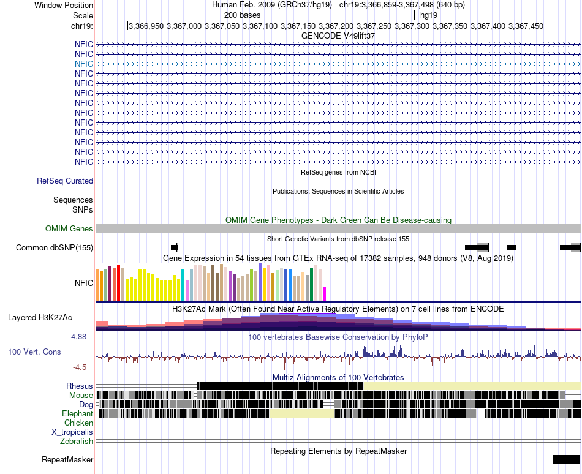Click 100 vertebrates Basewise Conservation by PhyloP title
This screenshot has width=582, height=474.
point(338,337)
